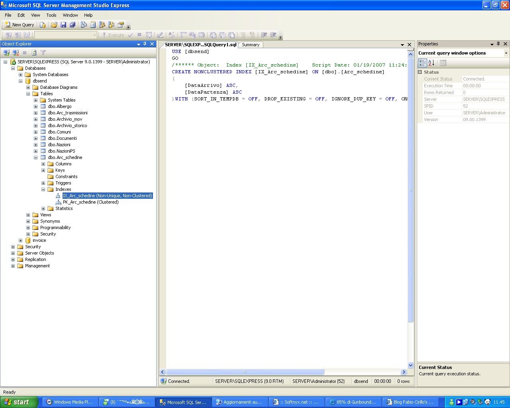Viewport: 510px width, 408px height.
Task: Open the Registered Servers icon in the toolbar
Action: [x=84, y=25]
